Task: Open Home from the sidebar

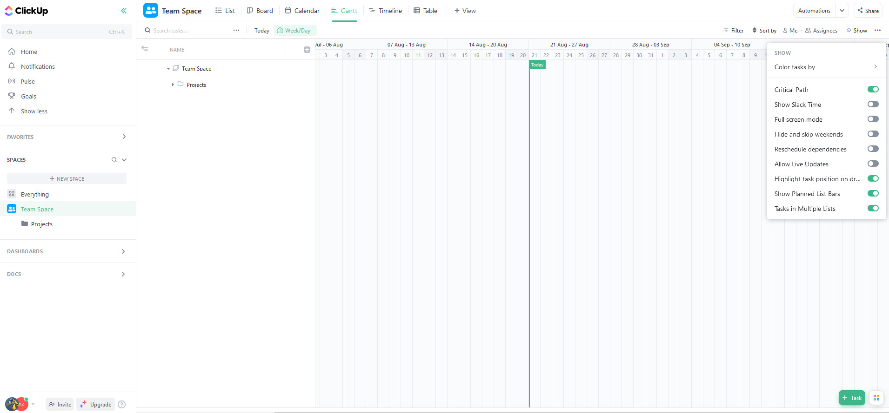Action: click(x=29, y=52)
